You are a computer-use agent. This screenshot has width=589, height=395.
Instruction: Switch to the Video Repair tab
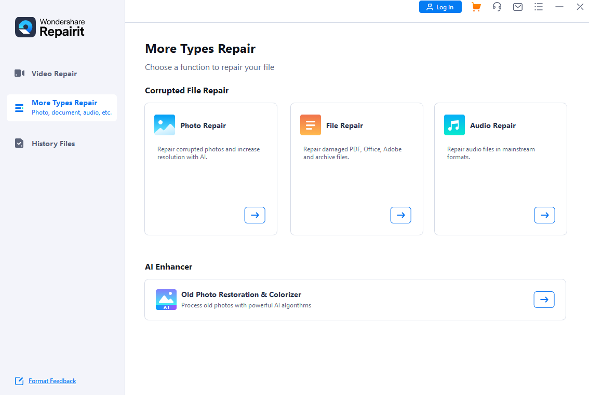point(54,74)
